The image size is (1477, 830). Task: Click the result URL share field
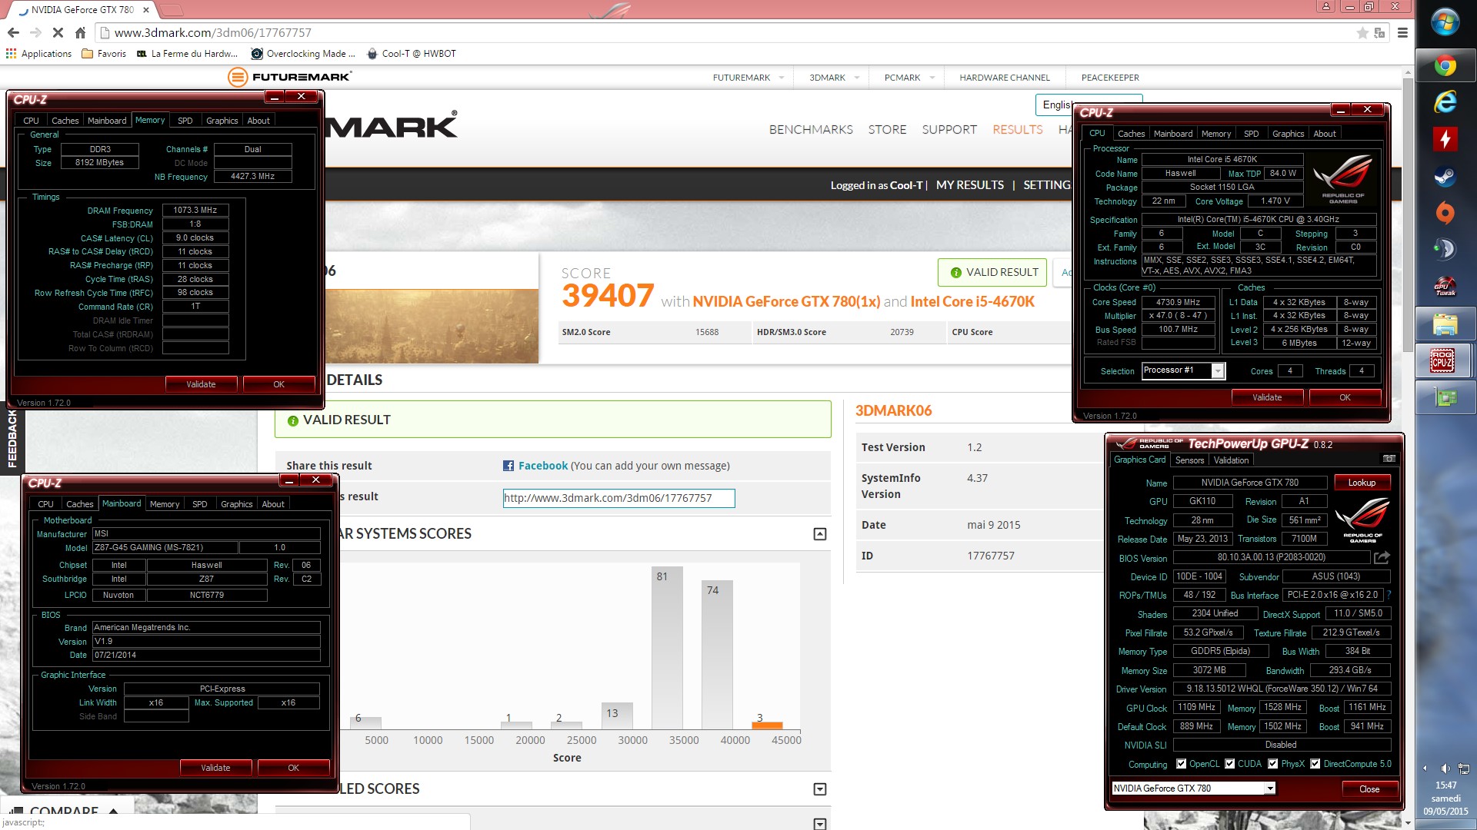pyautogui.click(x=618, y=498)
